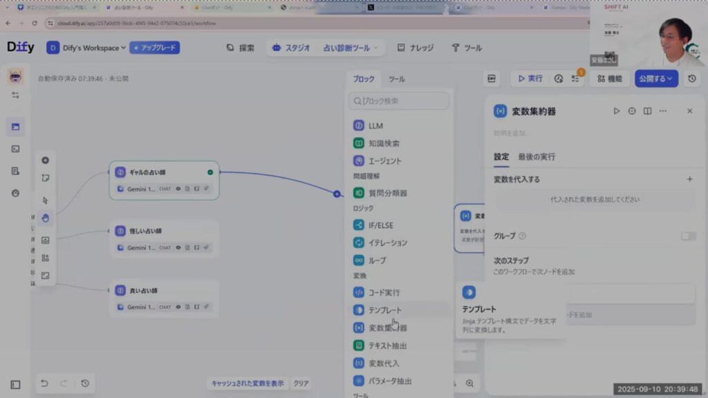Viewport: 708px width, 398px height.
Task: Toggle vision eye on ギャルの占い師 node
Action: click(178, 189)
